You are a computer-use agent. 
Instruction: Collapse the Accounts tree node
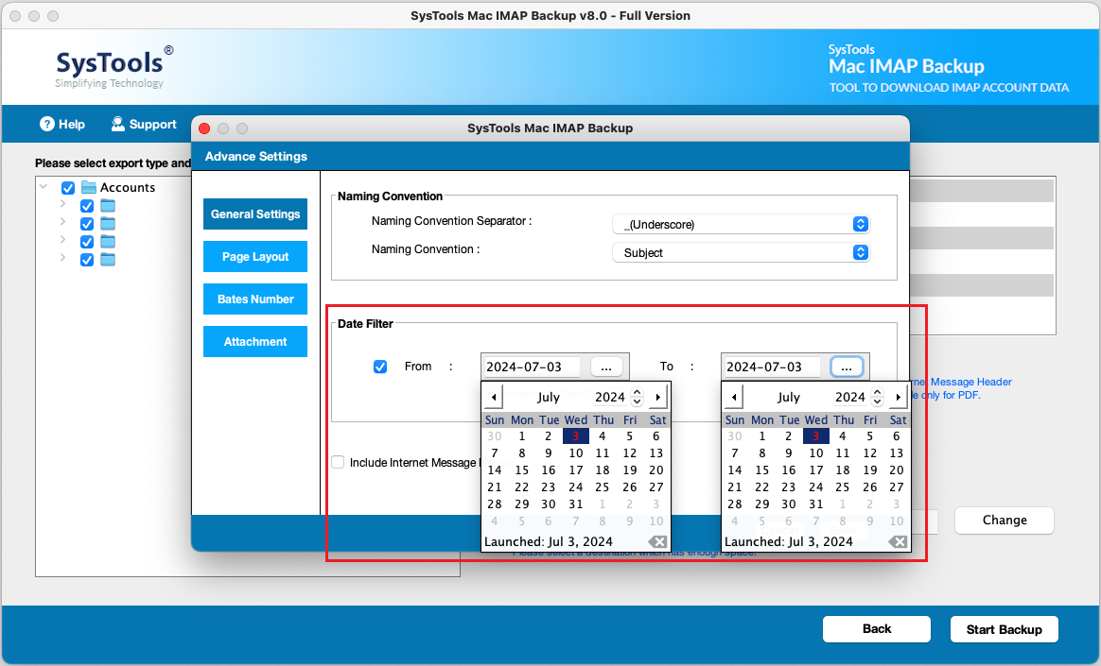coord(44,187)
